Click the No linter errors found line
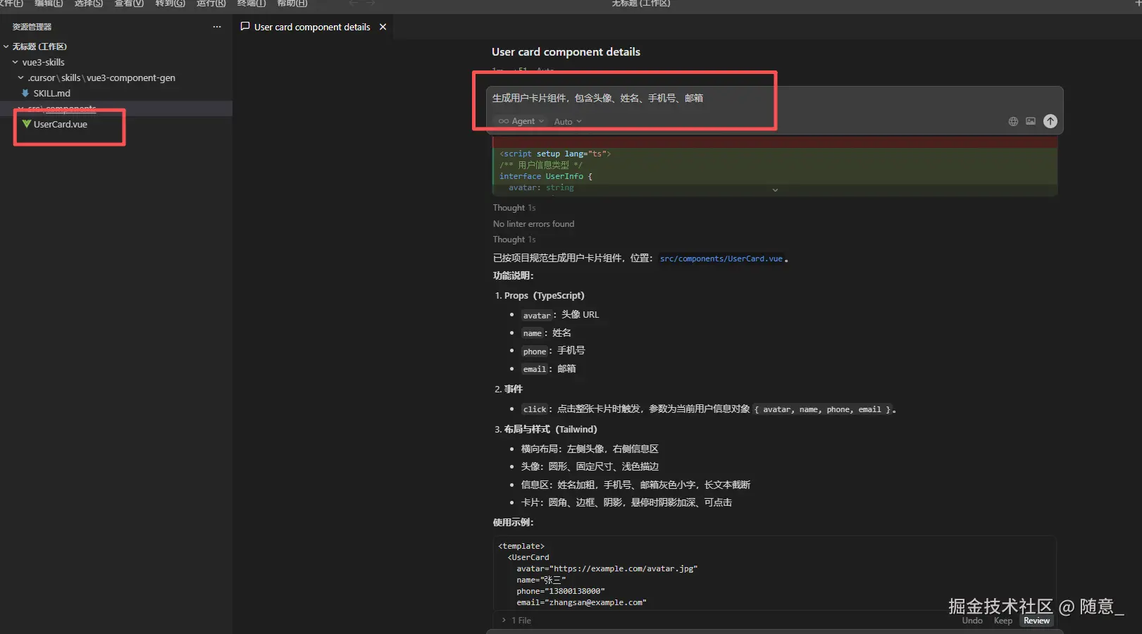The height and width of the screenshot is (634, 1142). coord(533,224)
